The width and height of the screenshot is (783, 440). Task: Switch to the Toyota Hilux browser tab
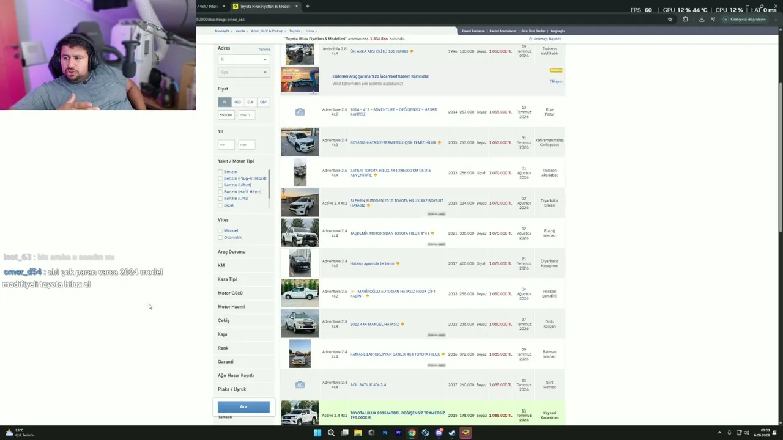[x=264, y=6]
